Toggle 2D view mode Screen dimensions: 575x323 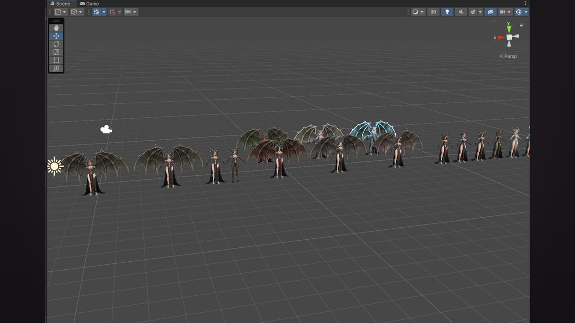point(433,12)
